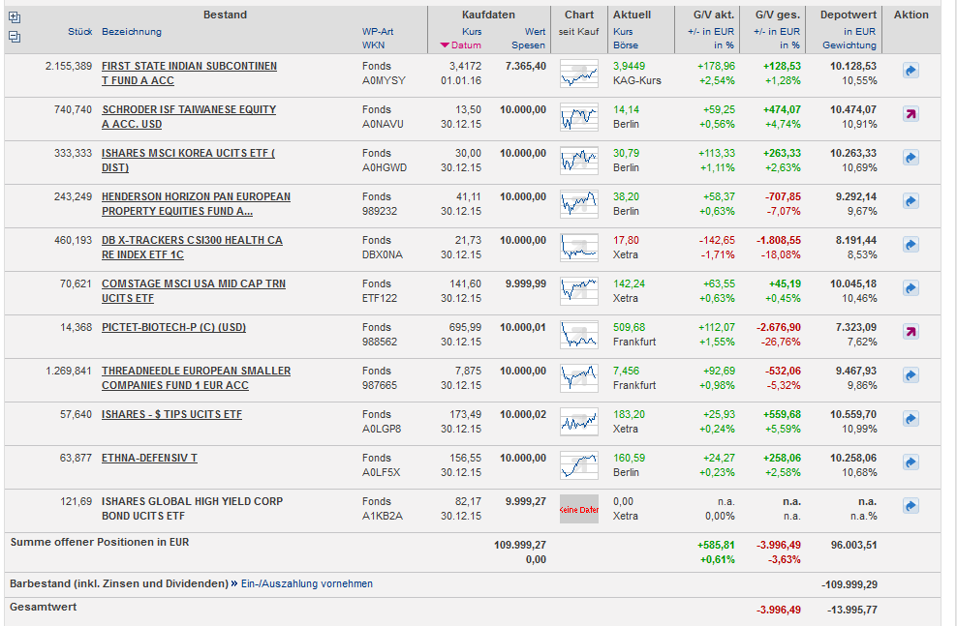Click the action arrow for Ethna-Defensiv T
957x626 pixels.
(911, 462)
